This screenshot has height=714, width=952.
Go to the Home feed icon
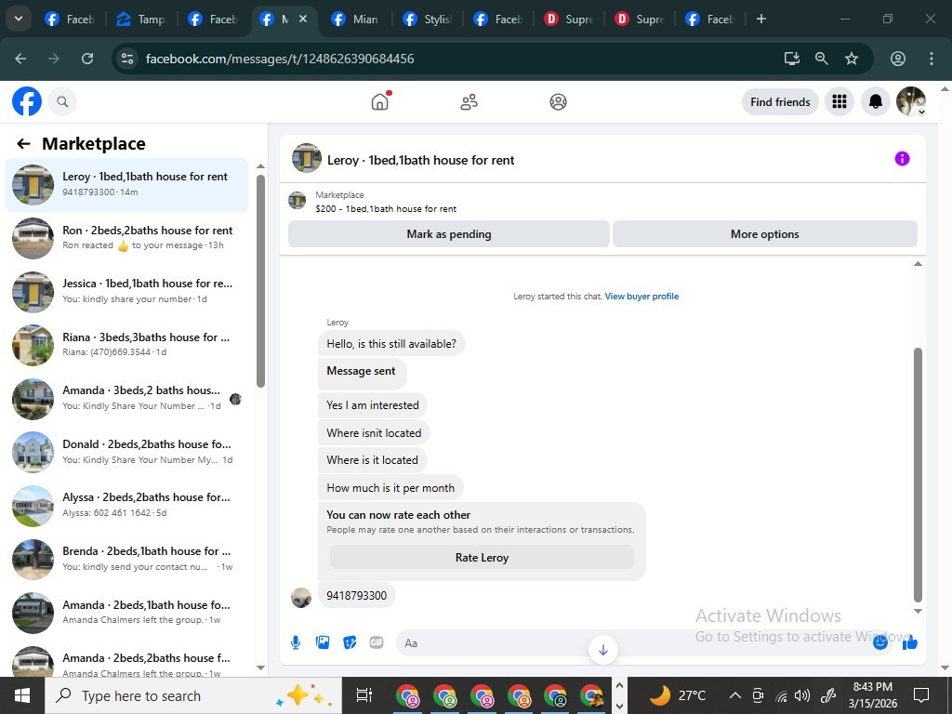coord(380,101)
